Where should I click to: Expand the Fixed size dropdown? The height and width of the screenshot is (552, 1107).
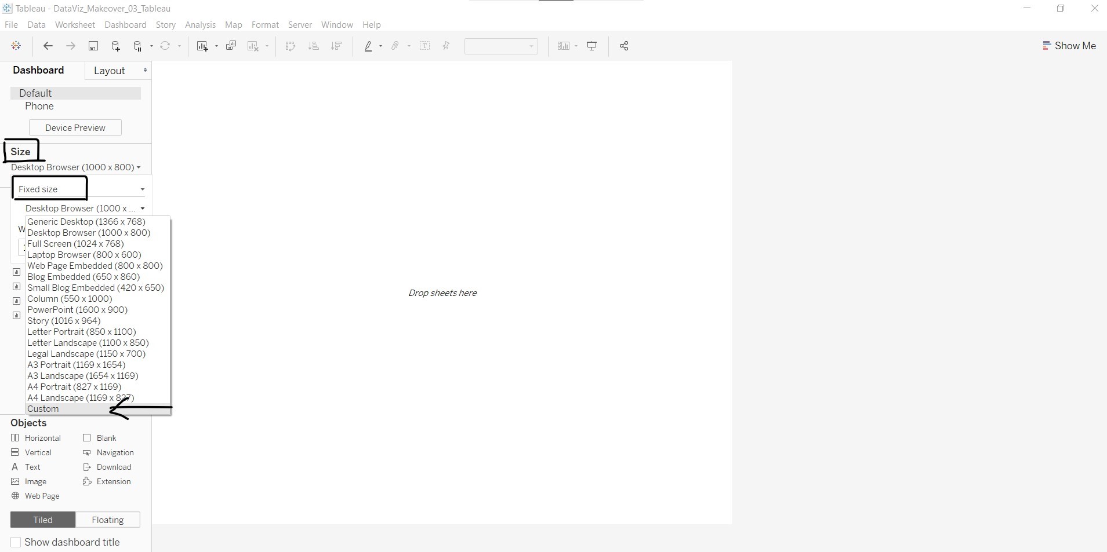142,189
